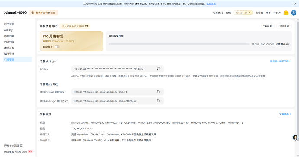Click the 专属 API key section heading

tap(48, 61)
